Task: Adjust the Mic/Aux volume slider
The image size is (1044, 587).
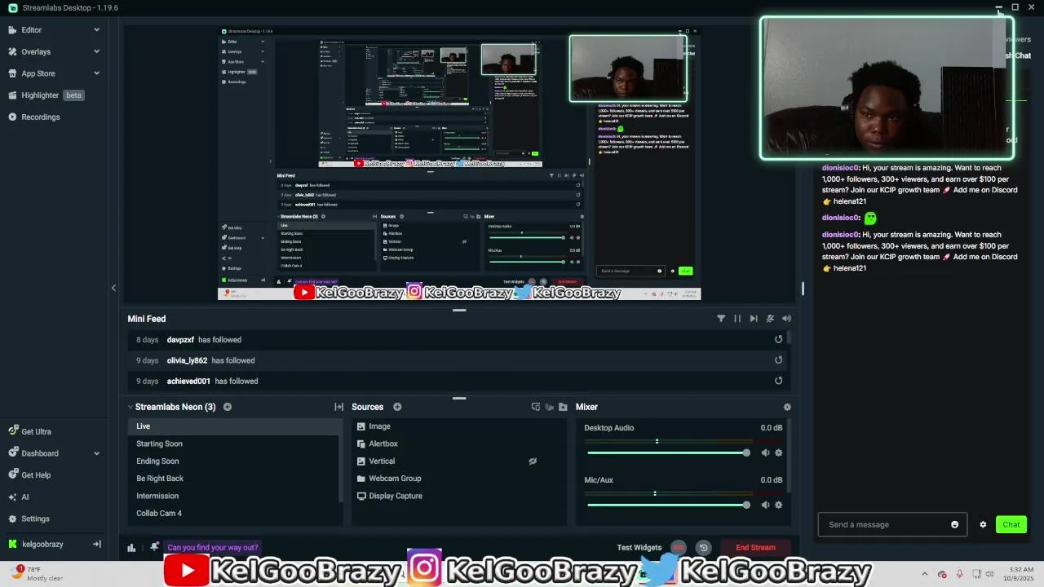Action: 668,505
